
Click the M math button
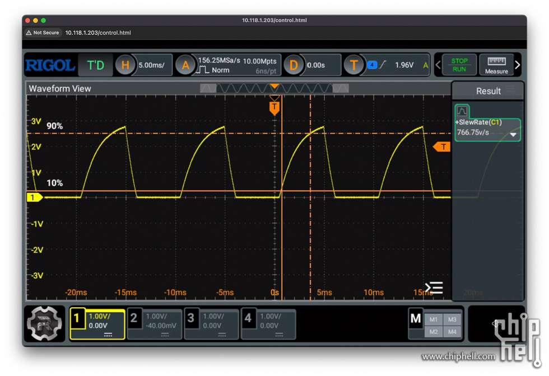click(x=416, y=318)
